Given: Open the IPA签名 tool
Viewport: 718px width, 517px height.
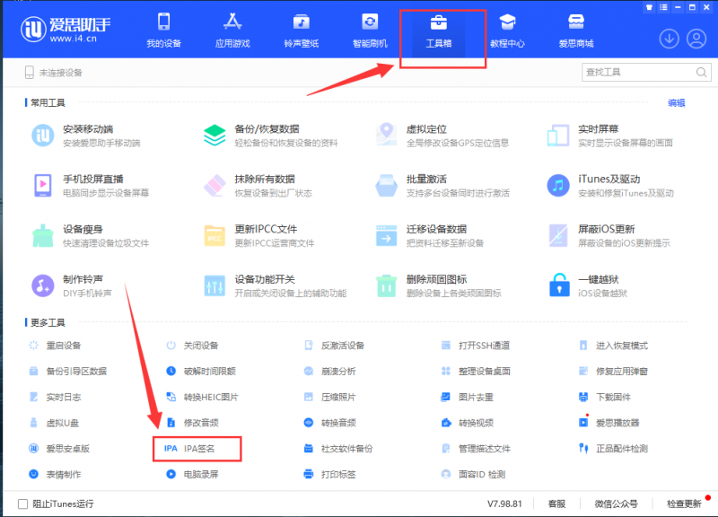Looking at the screenshot, I should pyautogui.click(x=189, y=448).
